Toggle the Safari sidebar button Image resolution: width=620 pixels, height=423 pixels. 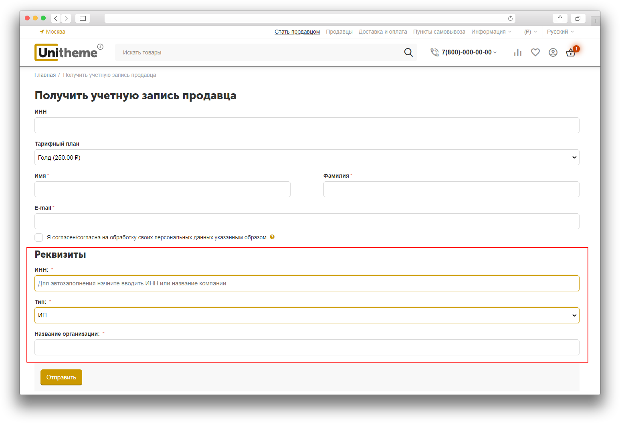click(83, 18)
